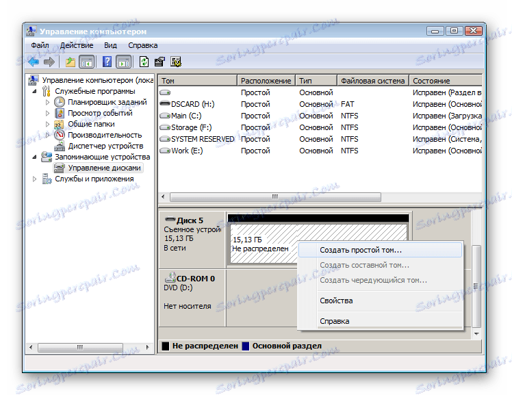Expand the Планировщик заданий node

(x=47, y=102)
